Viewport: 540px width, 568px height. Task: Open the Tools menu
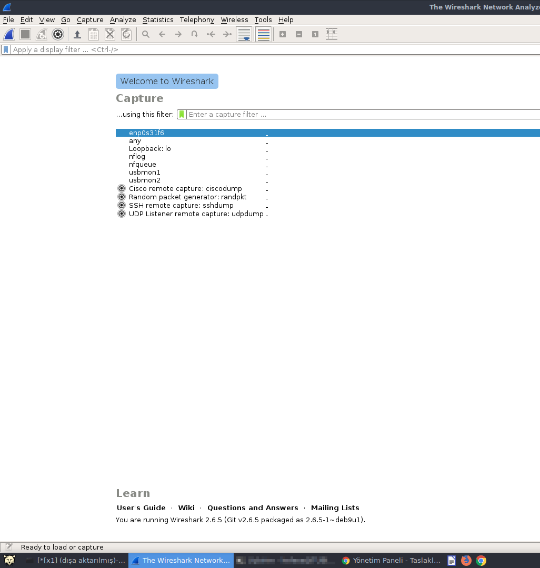(263, 20)
